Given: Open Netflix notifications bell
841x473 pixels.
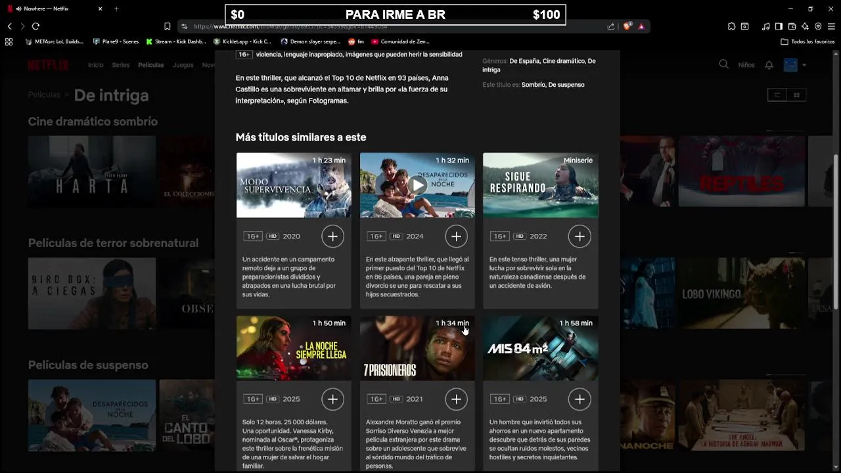Looking at the screenshot, I should (x=769, y=65).
